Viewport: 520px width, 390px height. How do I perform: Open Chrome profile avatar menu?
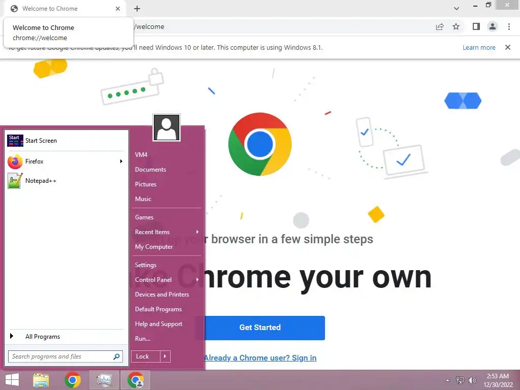pyautogui.click(x=493, y=26)
